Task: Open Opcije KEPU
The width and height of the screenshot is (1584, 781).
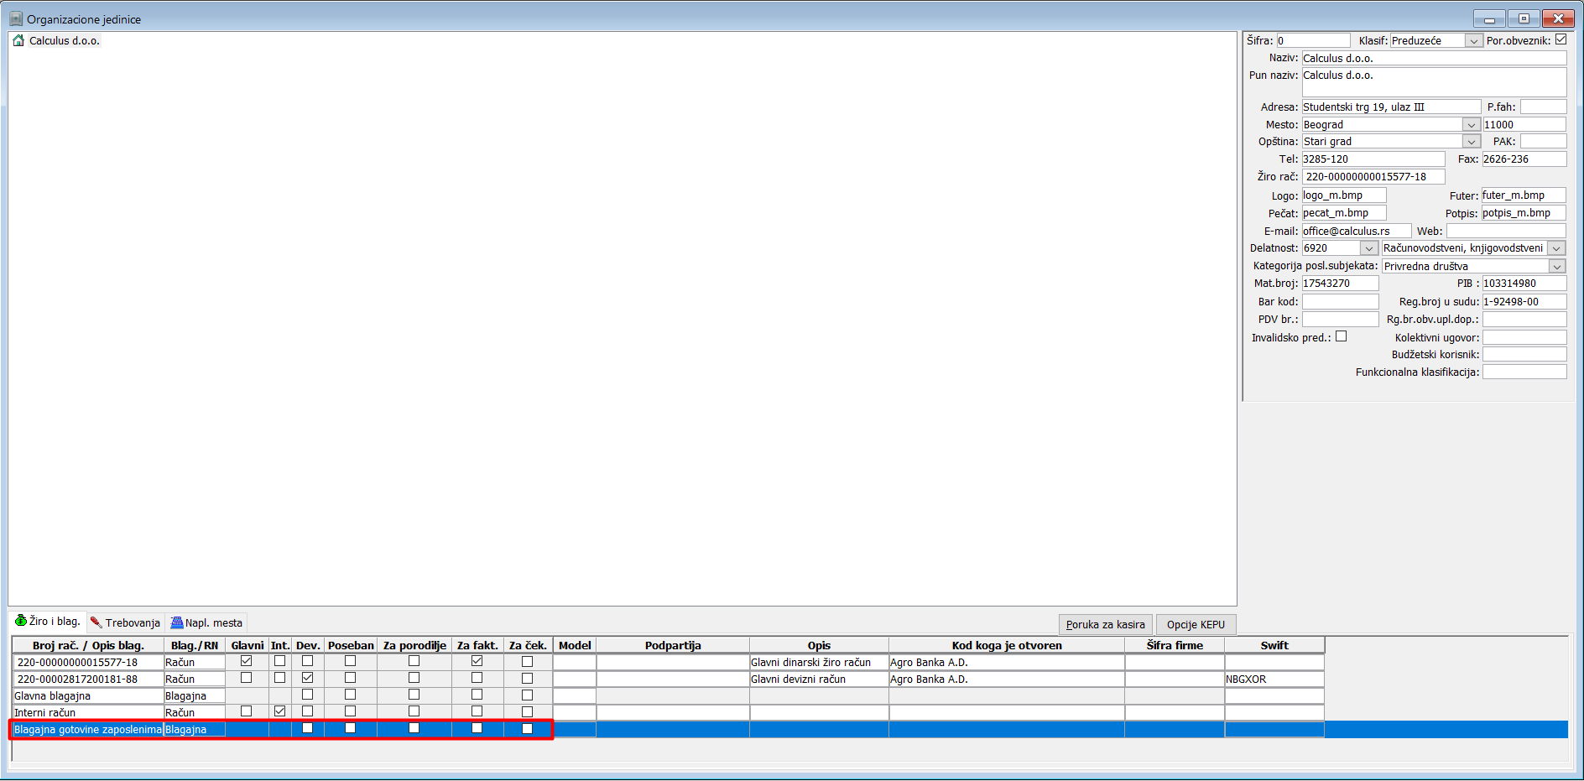Action: [x=1196, y=624]
